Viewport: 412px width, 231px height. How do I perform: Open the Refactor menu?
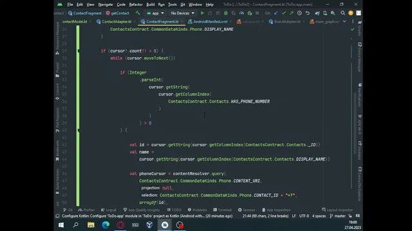(x=136, y=4)
